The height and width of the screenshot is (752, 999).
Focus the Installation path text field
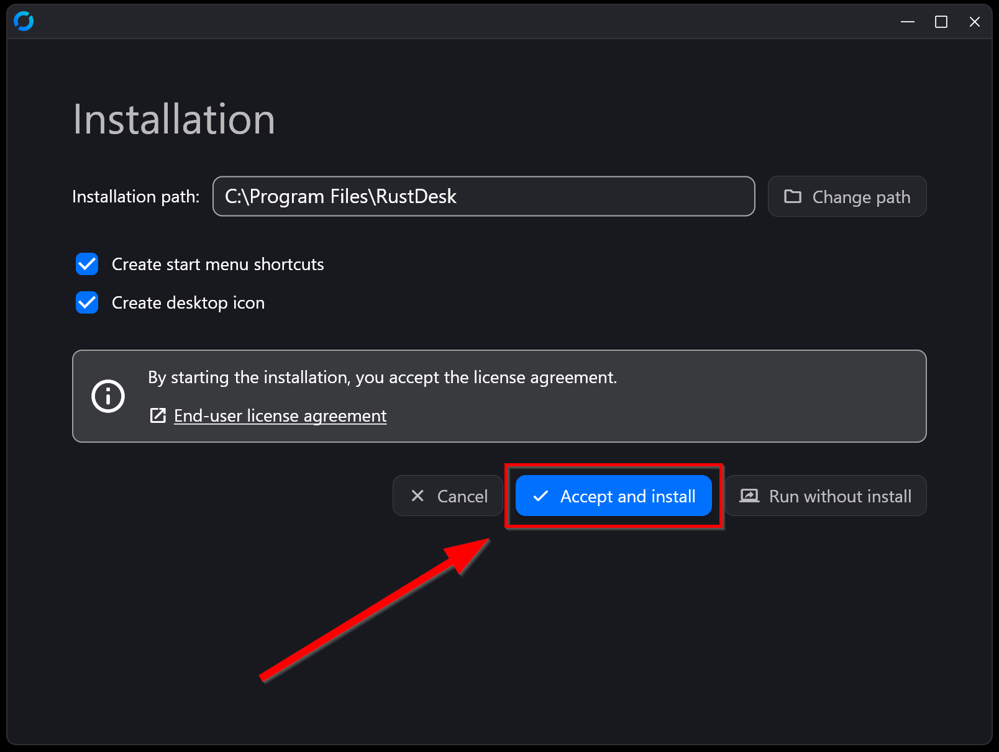(x=483, y=197)
